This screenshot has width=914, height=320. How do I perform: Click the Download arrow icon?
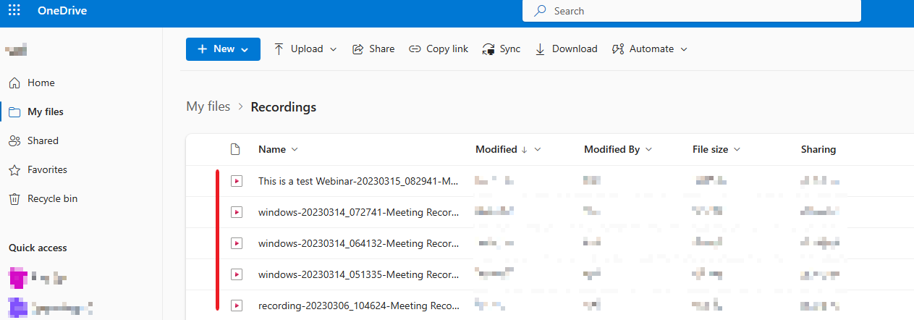pos(540,49)
